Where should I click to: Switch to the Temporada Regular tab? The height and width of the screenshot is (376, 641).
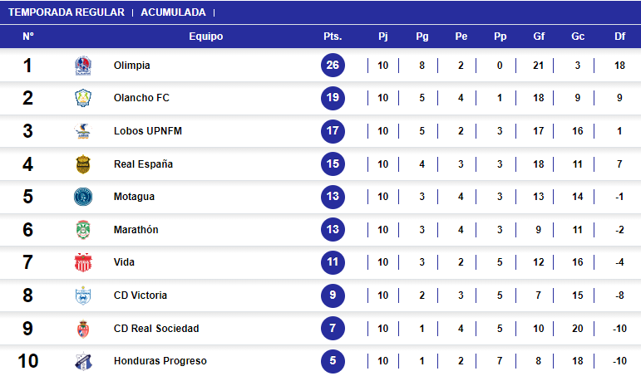click(x=67, y=12)
